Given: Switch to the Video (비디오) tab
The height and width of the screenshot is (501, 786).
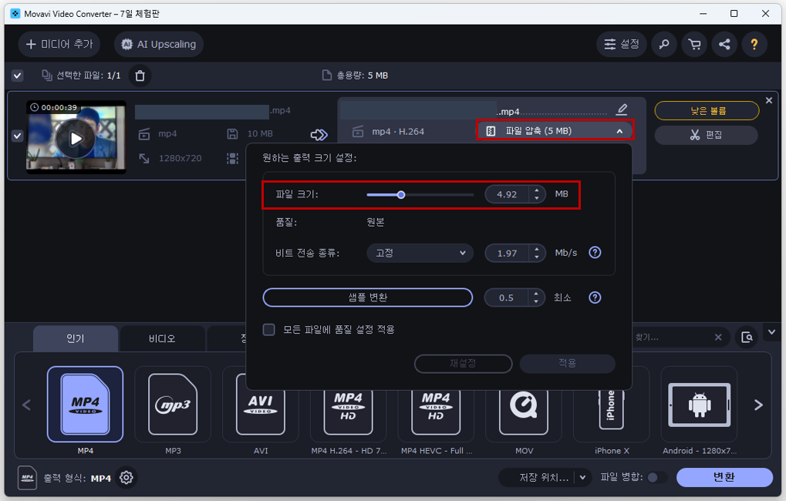Looking at the screenshot, I should 163,338.
